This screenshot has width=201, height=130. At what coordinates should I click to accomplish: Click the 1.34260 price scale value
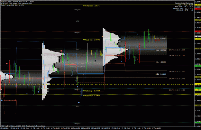tap(198, 116)
